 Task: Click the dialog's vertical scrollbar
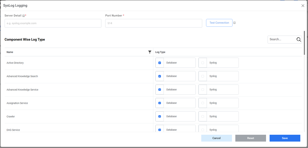pyautogui.click(x=304, y=42)
